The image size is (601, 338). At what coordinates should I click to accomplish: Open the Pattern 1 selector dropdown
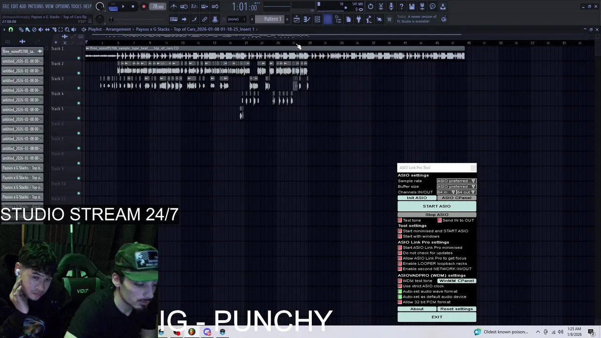273,19
